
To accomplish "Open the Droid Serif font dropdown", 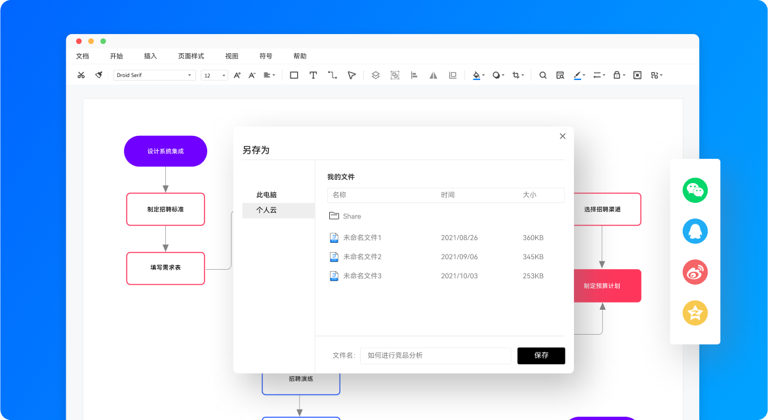I will [x=154, y=75].
